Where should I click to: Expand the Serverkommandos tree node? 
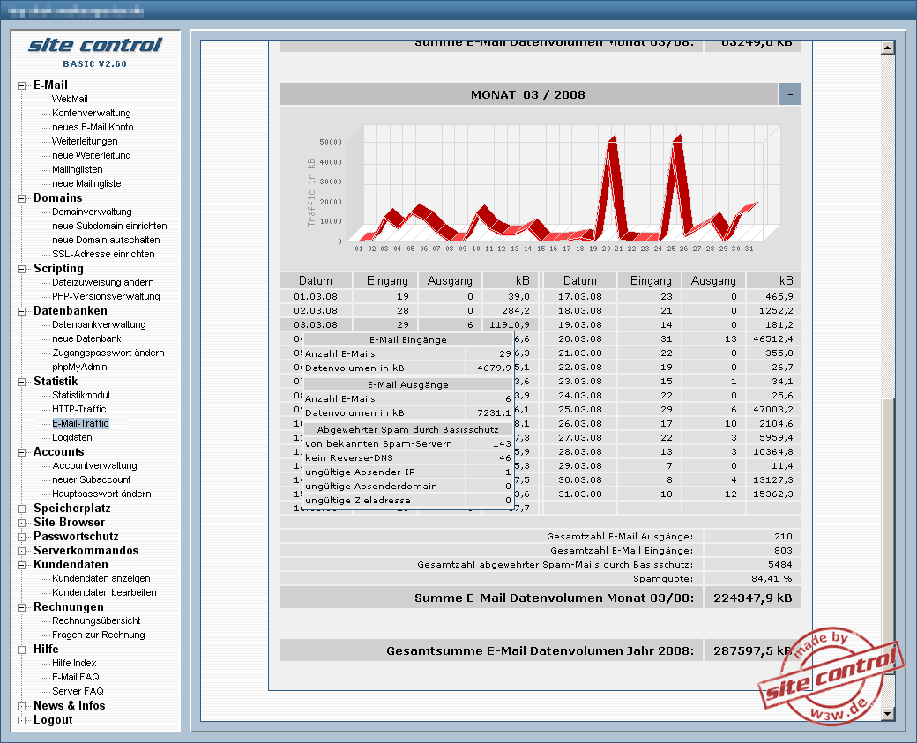(x=22, y=551)
